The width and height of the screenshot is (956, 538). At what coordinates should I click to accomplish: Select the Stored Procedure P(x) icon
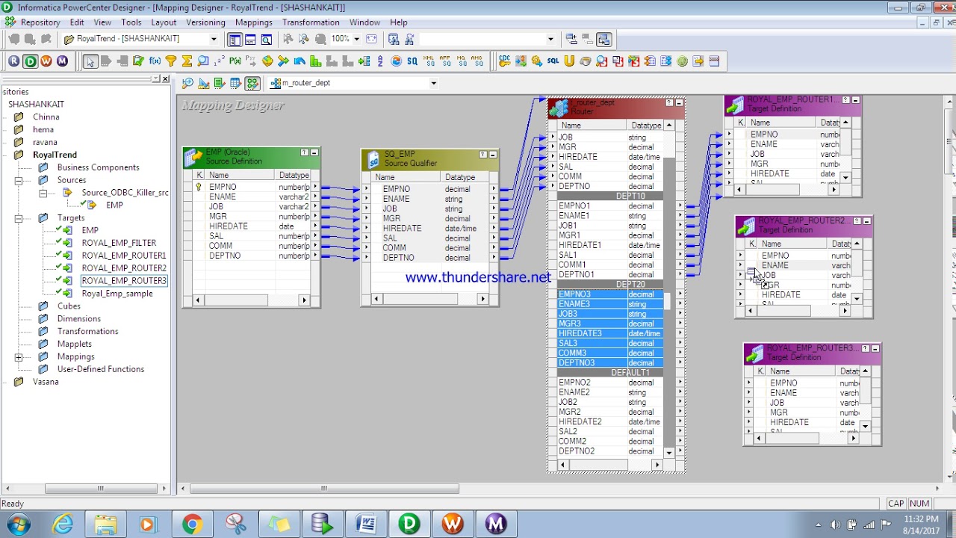click(x=235, y=61)
